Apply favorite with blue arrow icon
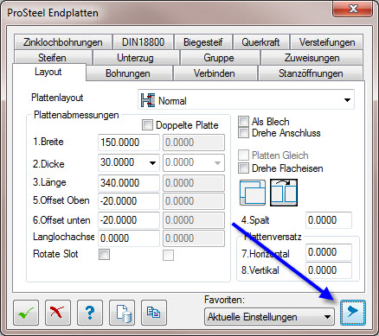 tap(353, 313)
